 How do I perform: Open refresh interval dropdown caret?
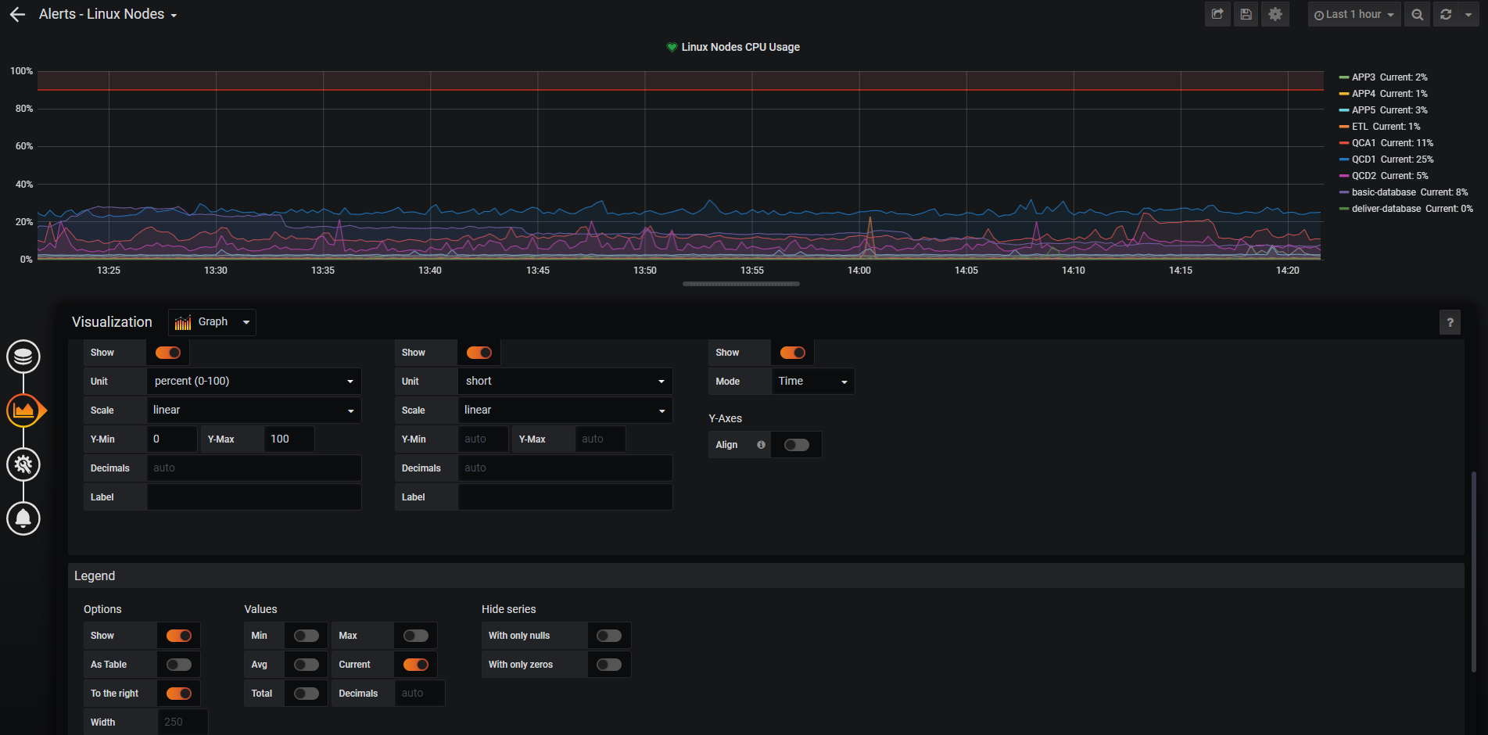[1468, 14]
